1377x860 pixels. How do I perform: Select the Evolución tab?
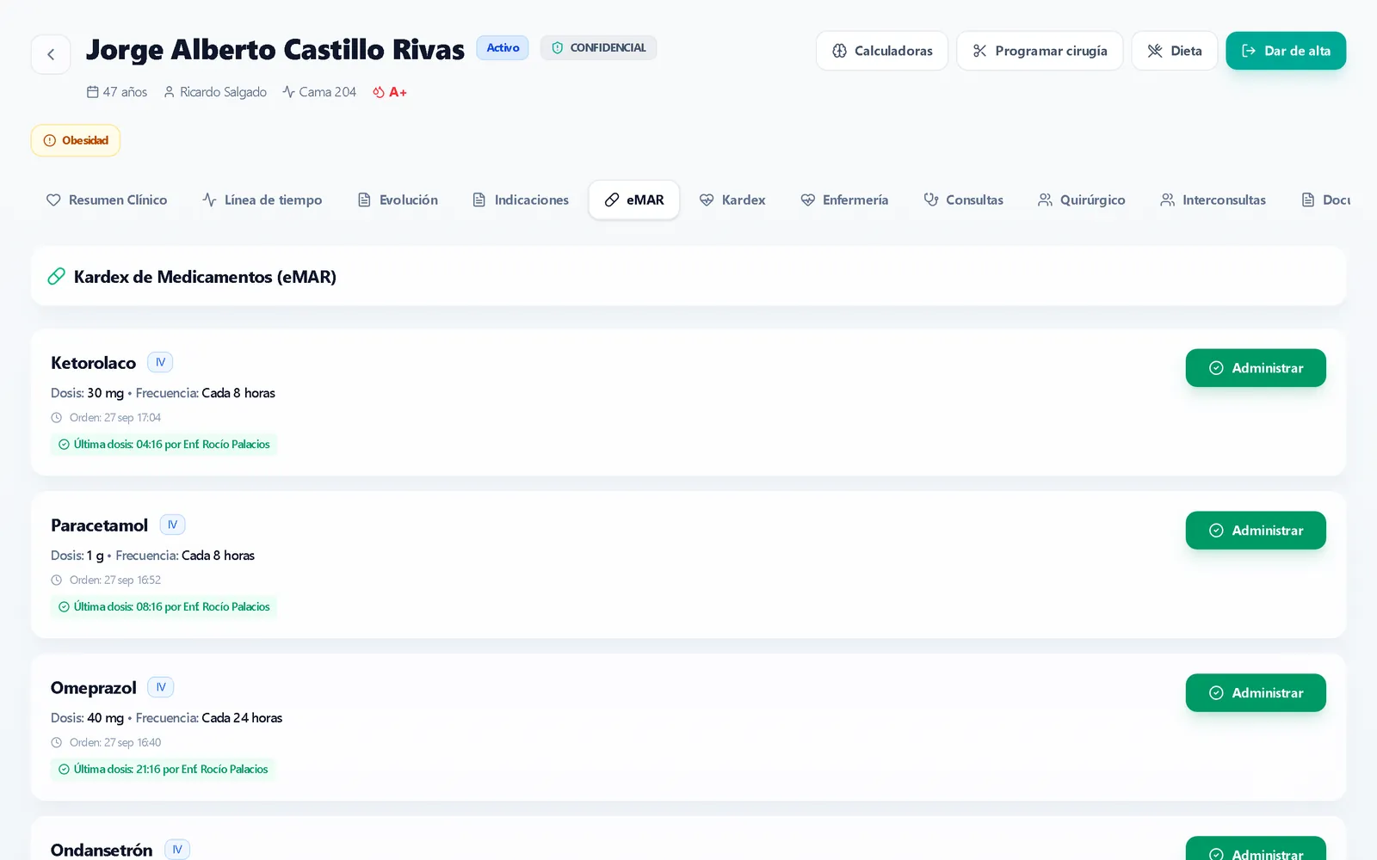[398, 200]
